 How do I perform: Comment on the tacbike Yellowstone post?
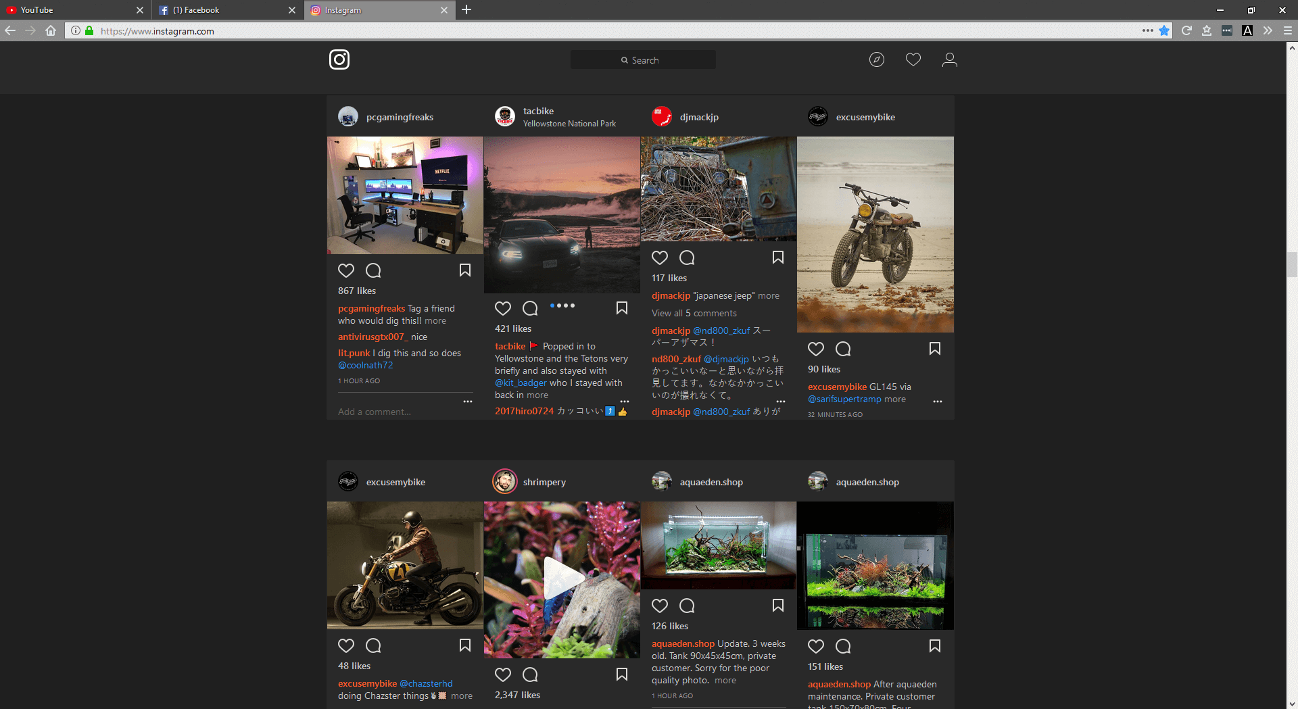pos(530,308)
